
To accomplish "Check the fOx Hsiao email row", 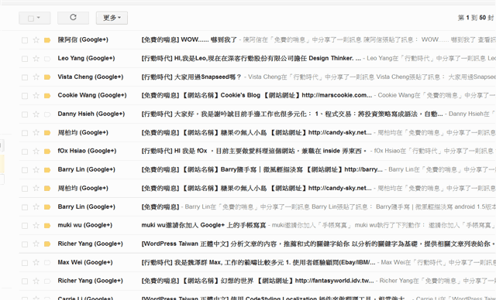I will [x=25, y=152].
